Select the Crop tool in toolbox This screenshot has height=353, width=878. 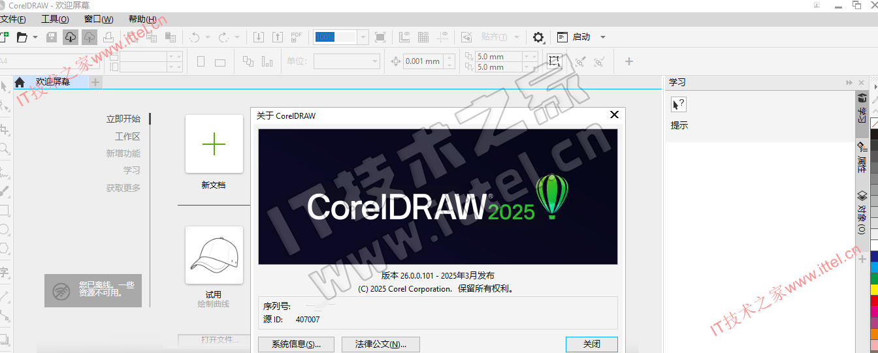4,129
